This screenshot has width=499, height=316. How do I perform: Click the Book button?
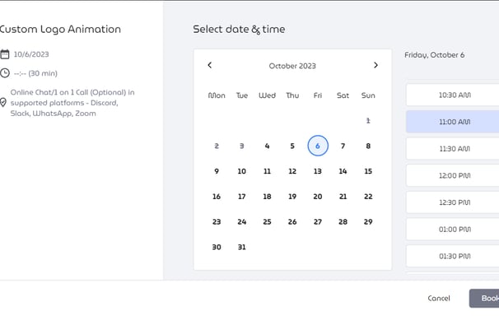tap(484, 298)
